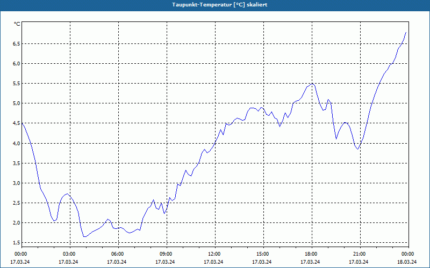
Task: Select the 4,0 y-axis value
Action: pos(17,143)
